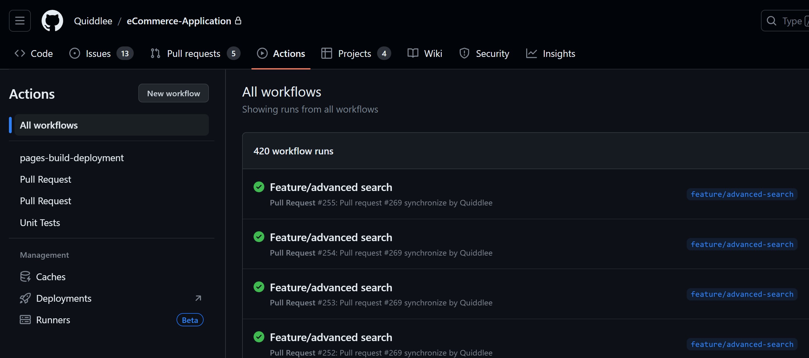
Task: Click feature/advanced-search branch label on run #254
Action: (x=742, y=244)
